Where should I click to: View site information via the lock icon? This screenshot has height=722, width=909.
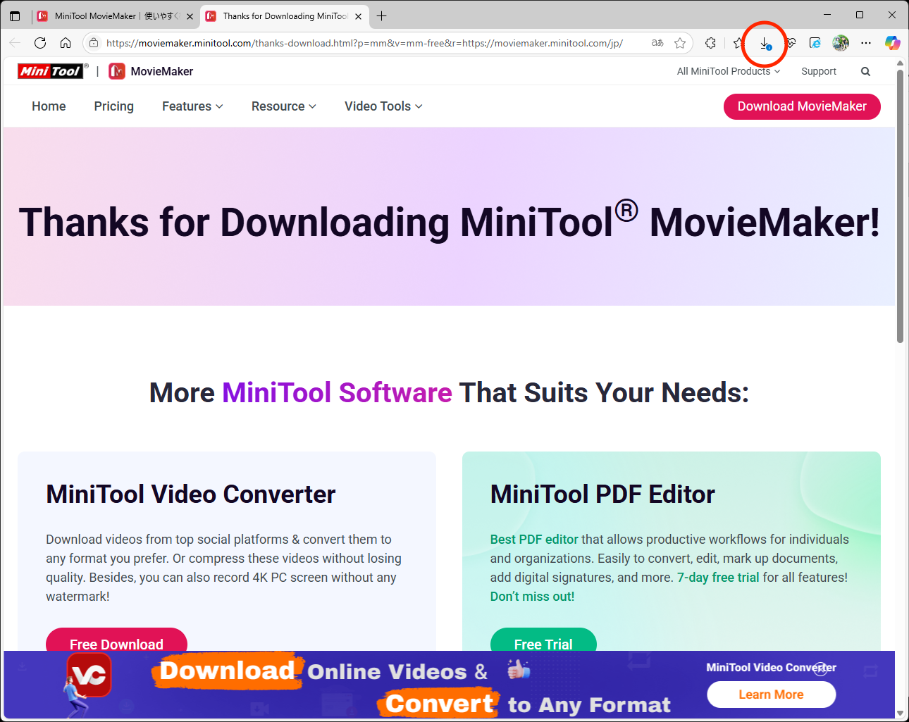pos(94,43)
